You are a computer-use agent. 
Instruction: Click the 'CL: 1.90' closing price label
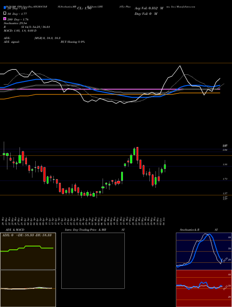click(84, 8)
